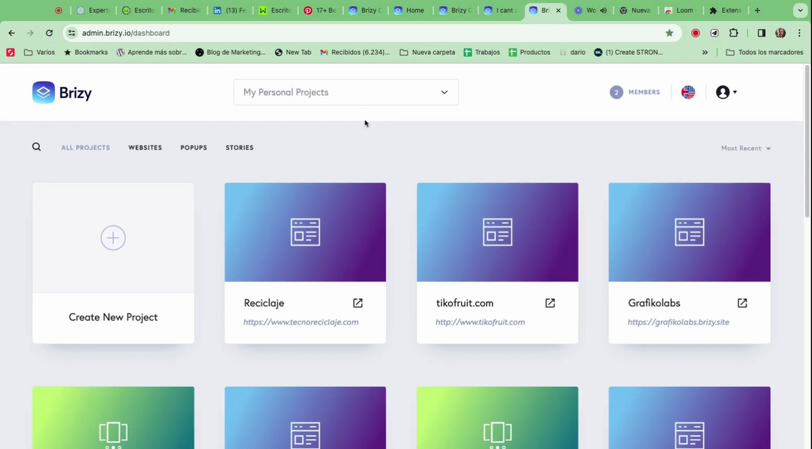Open the Productos bookmark
The width and height of the screenshot is (812, 449).
pyautogui.click(x=529, y=52)
